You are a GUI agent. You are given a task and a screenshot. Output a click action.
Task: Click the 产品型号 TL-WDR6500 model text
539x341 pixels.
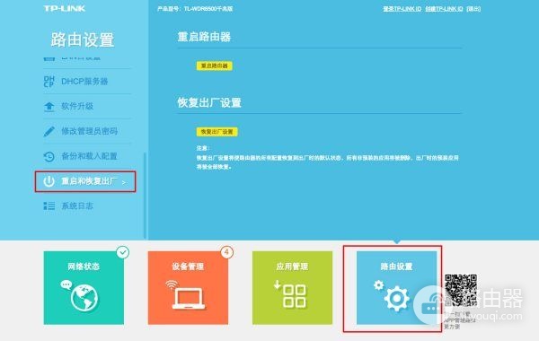(195, 9)
